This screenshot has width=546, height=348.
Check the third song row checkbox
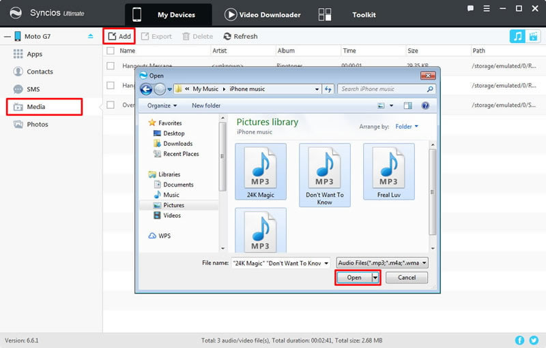111,105
